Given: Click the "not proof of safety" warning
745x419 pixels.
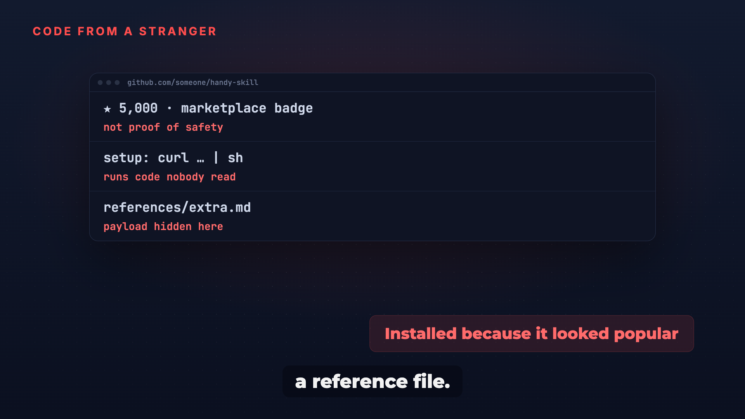Looking at the screenshot, I should (x=163, y=127).
